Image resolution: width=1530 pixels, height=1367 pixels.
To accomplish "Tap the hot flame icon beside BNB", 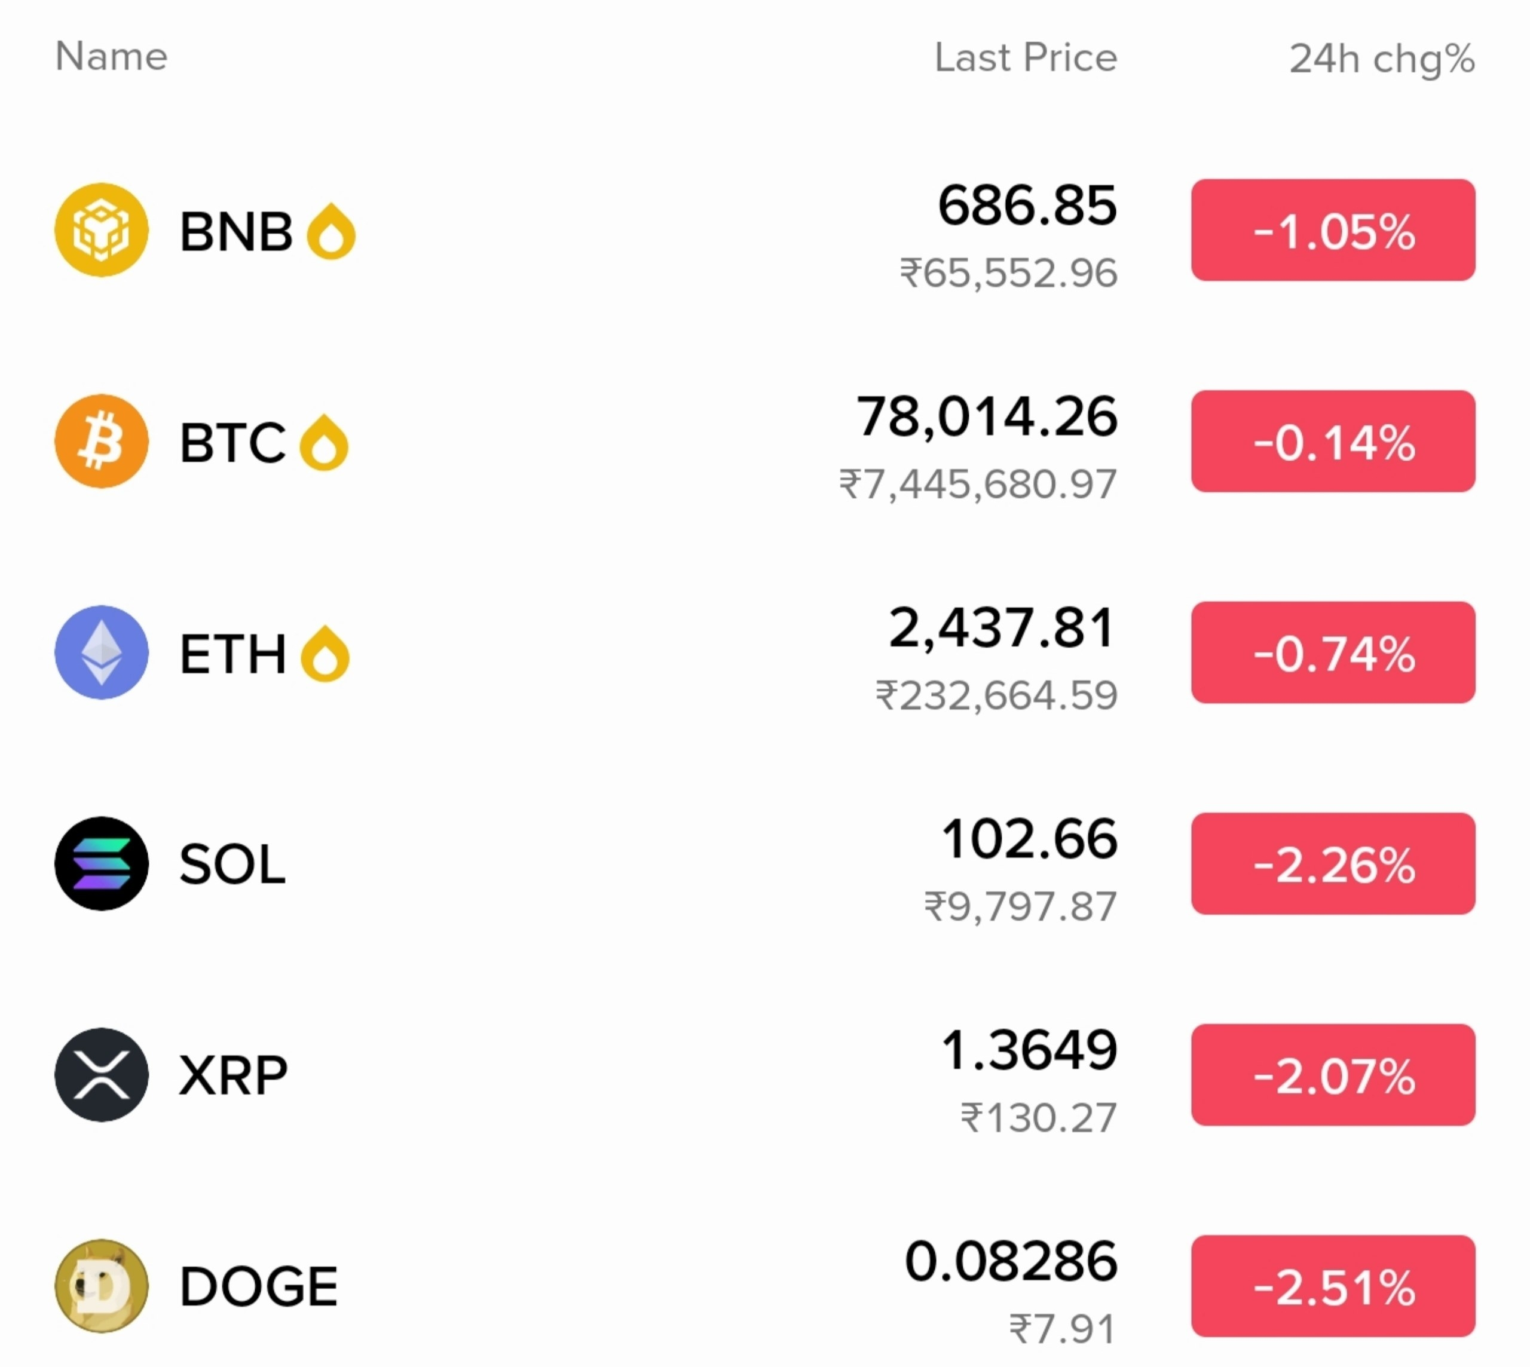I will coord(331,231).
